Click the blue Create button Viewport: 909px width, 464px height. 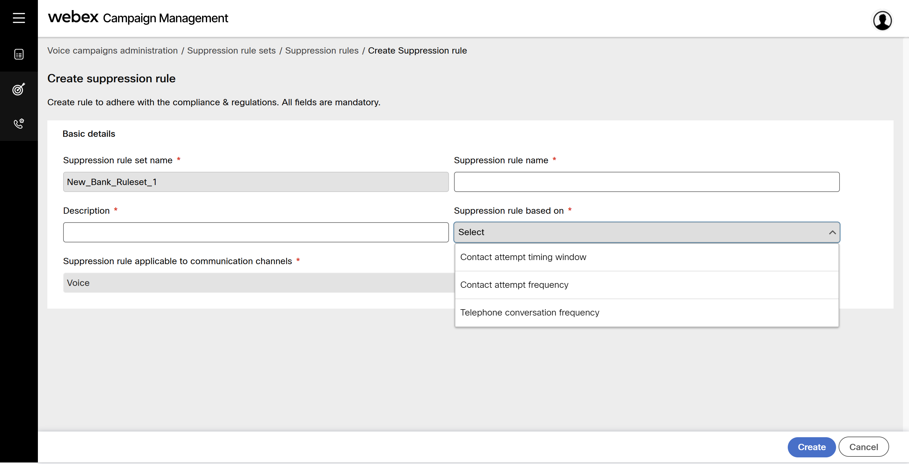(x=811, y=447)
